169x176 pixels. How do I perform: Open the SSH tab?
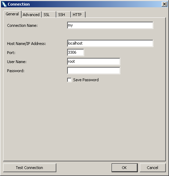(x=63, y=15)
